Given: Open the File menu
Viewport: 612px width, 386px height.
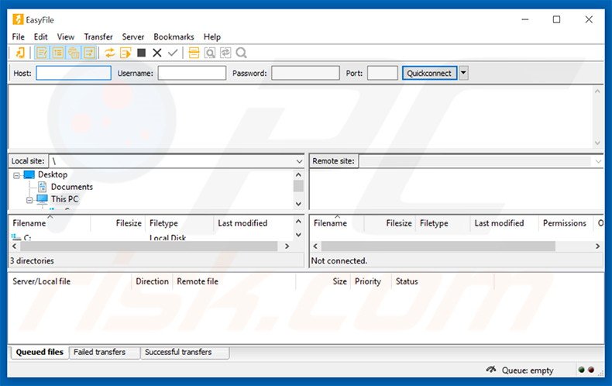Looking at the screenshot, I should 19,36.
